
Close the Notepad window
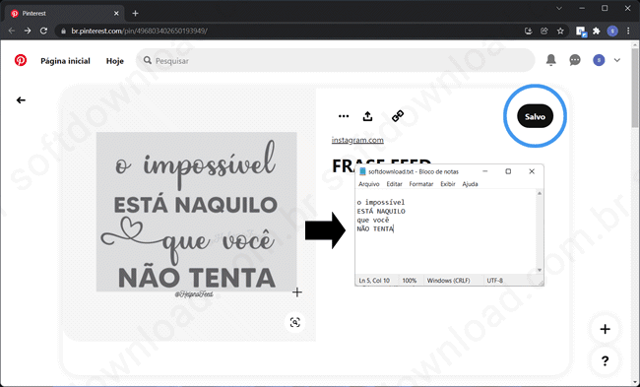[x=532, y=171]
